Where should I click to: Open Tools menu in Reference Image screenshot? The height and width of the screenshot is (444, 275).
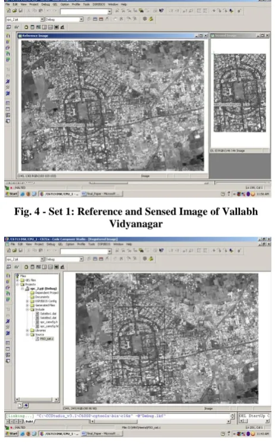(86, 4)
